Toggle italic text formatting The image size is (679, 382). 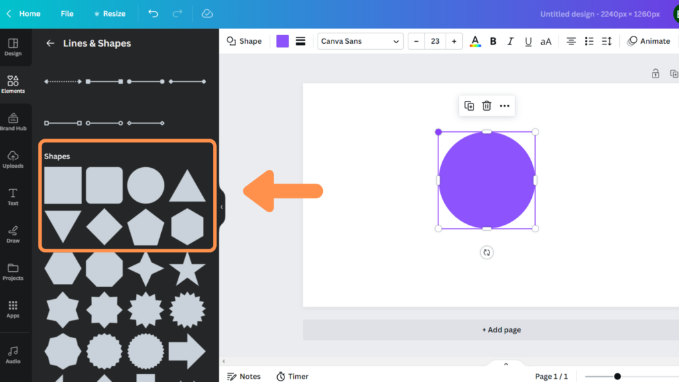pos(511,41)
